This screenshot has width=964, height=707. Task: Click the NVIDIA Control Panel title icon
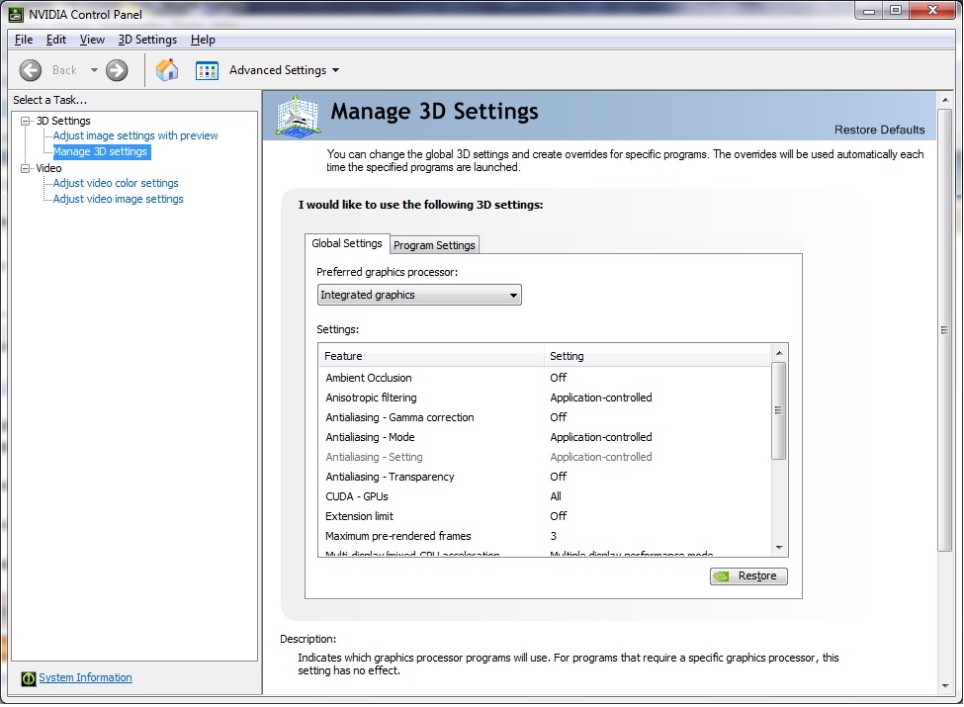[x=16, y=14]
